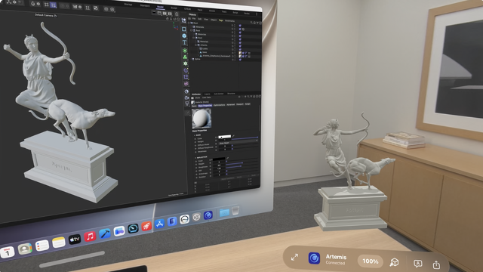This screenshot has height=272, width=483.
Task: Select the Text spline tool in palette
Action: (184, 42)
